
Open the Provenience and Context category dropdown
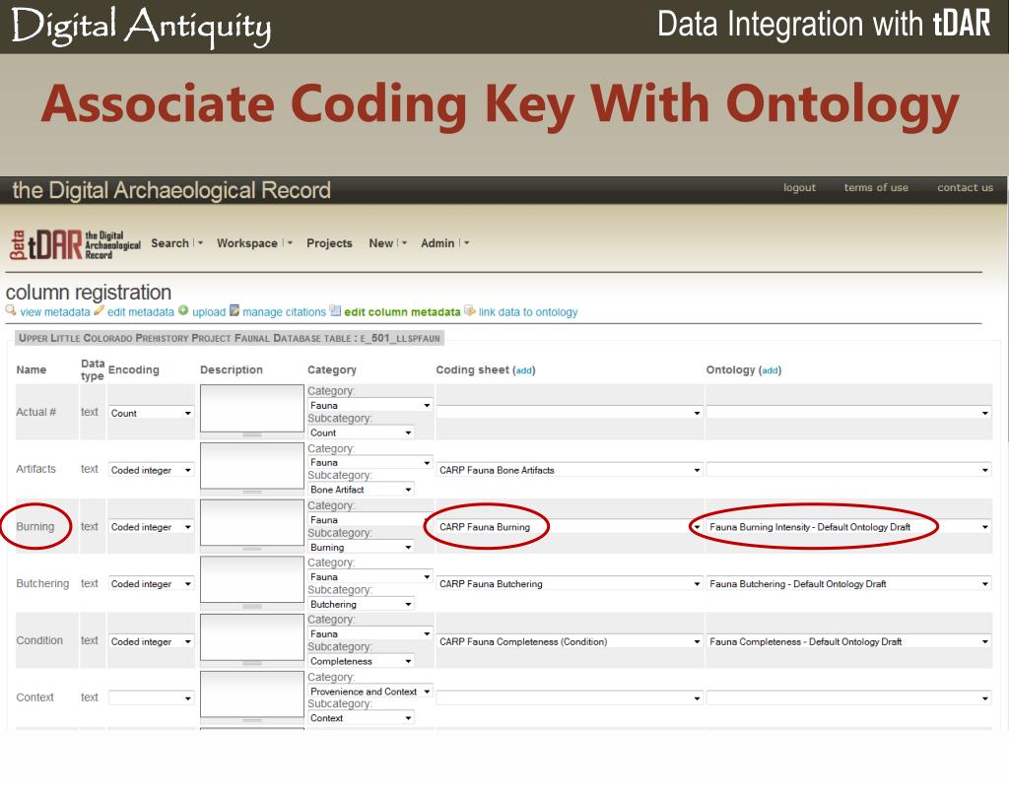370,692
